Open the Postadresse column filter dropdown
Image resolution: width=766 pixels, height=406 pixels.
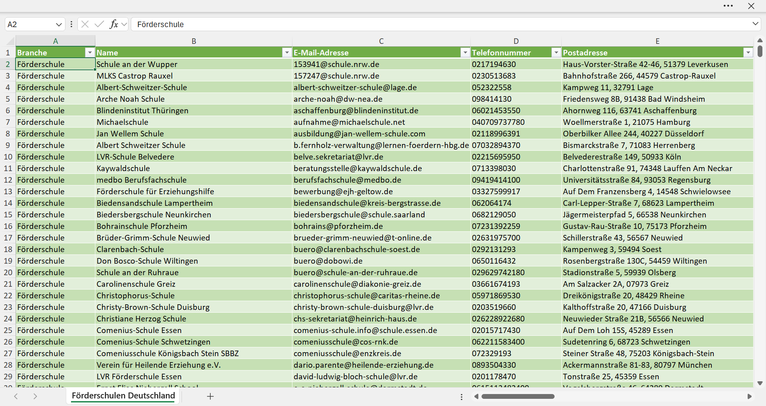pyautogui.click(x=748, y=53)
